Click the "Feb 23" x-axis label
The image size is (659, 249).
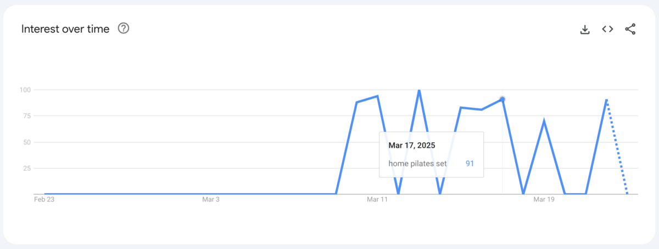[x=43, y=200]
